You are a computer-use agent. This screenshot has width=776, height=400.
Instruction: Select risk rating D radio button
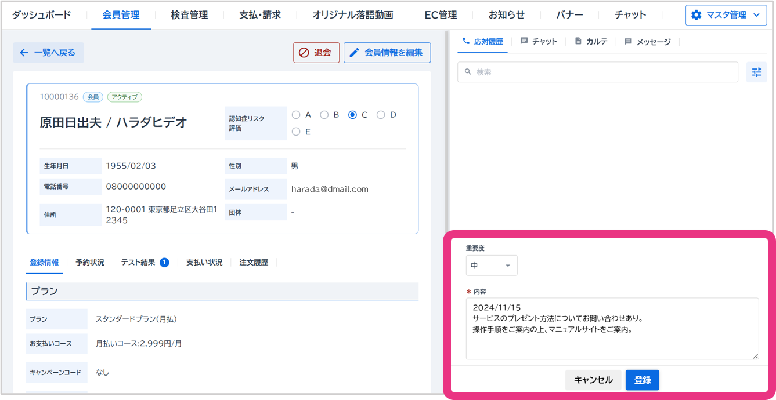[381, 115]
